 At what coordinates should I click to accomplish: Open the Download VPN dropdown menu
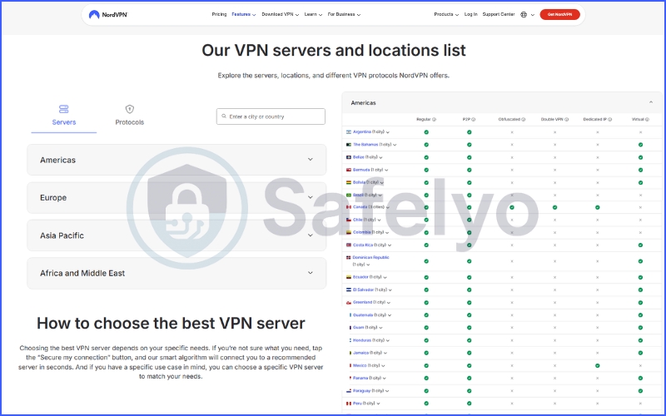coord(281,14)
